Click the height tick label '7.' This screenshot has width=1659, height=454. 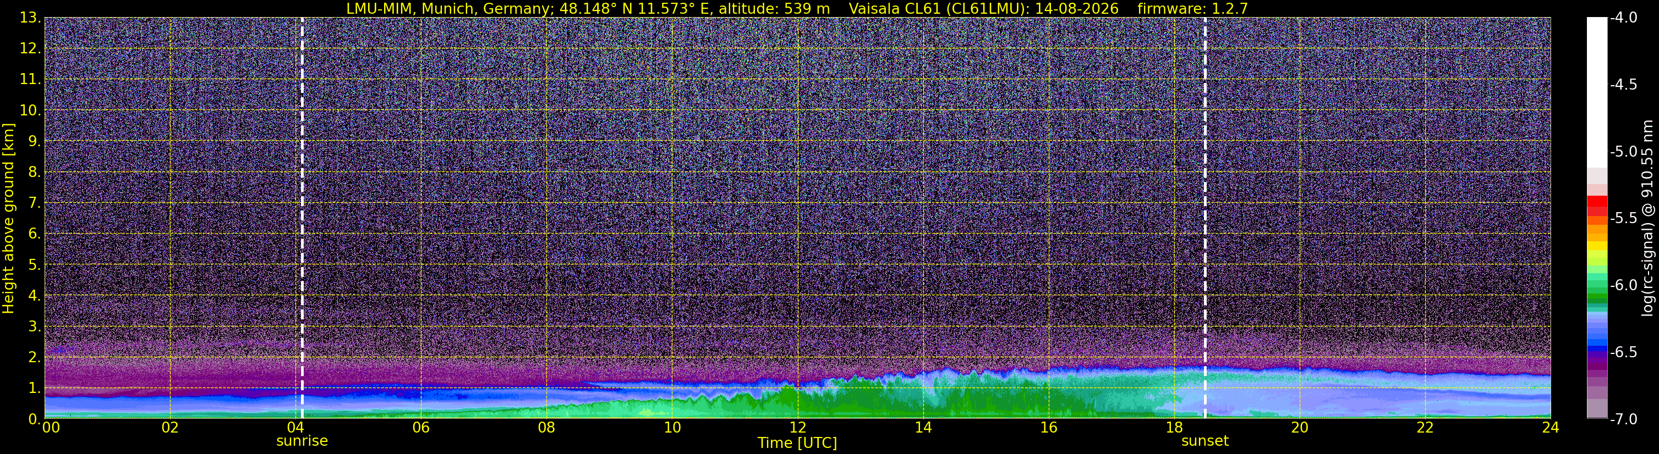coord(34,203)
